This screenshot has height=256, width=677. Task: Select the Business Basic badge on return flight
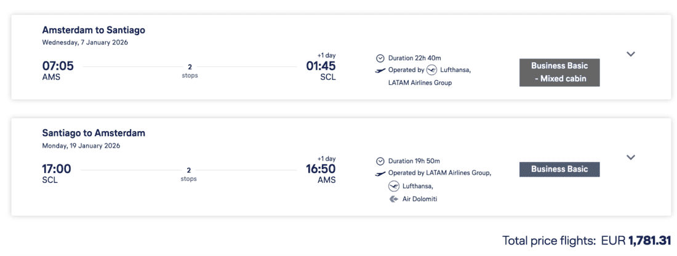[x=559, y=169]
